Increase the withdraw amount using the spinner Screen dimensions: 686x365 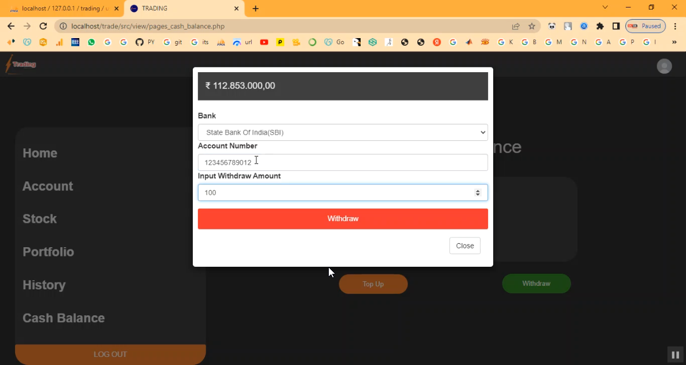[478, 191]
